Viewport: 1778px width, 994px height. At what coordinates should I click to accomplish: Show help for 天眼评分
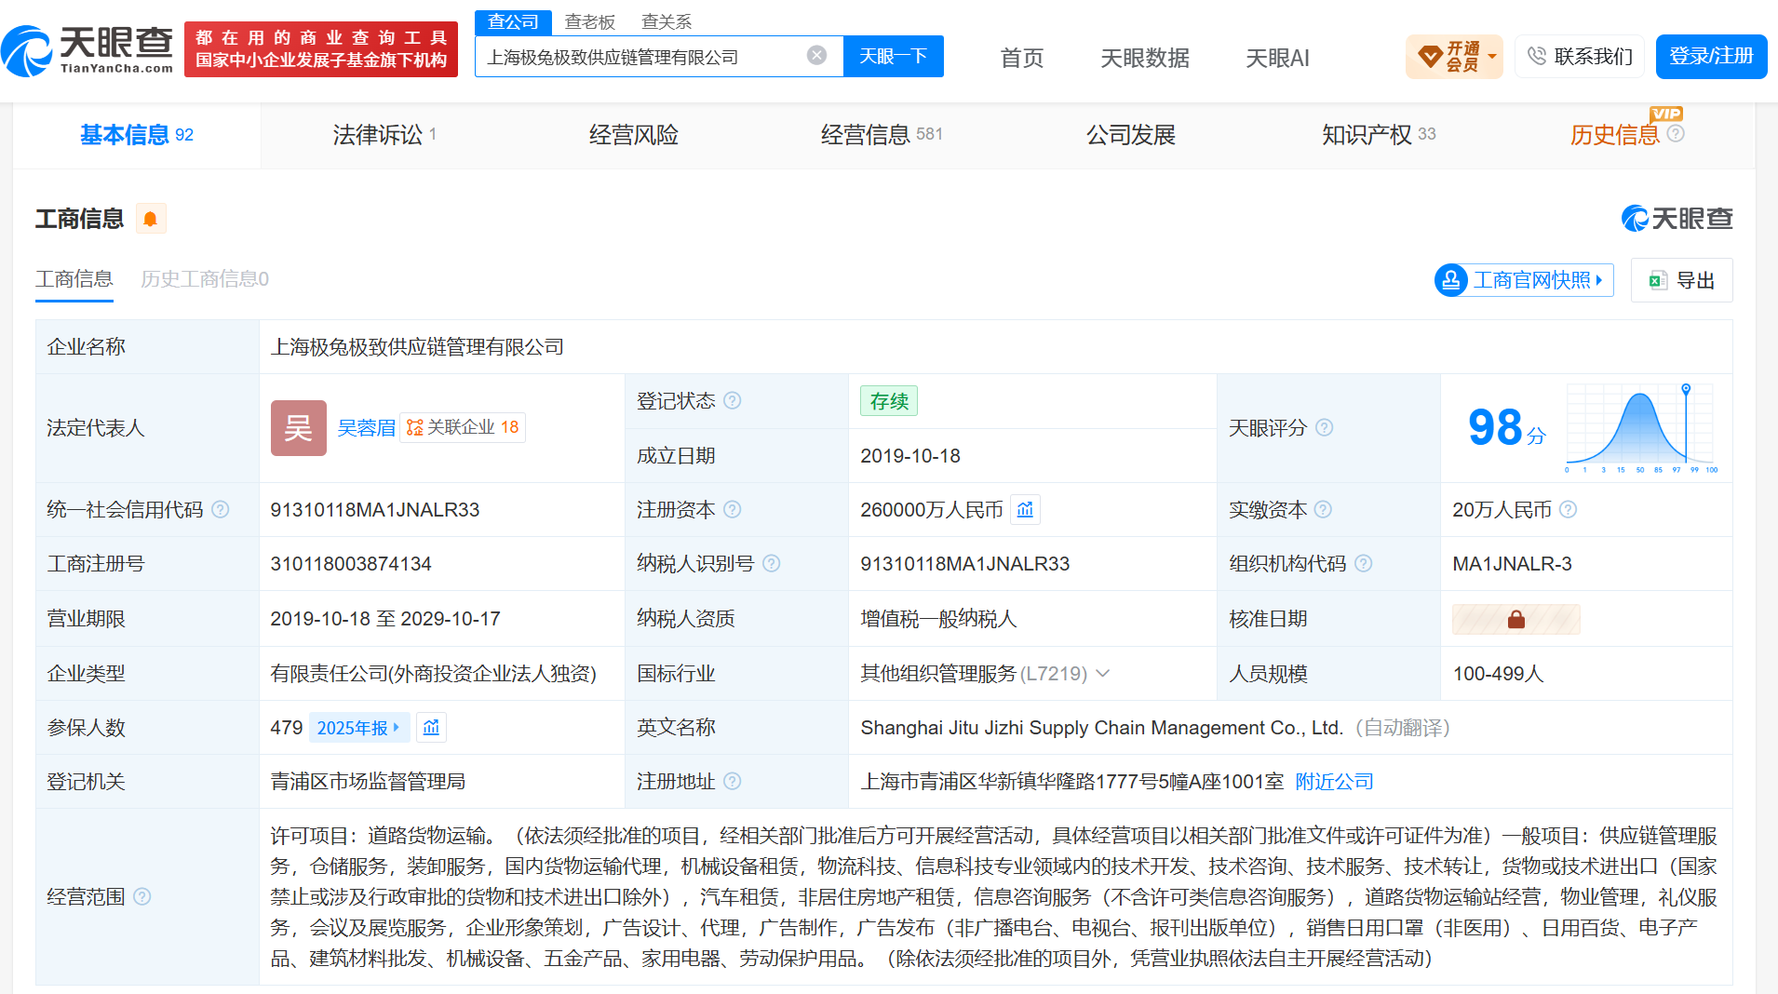click(1325, 428)
